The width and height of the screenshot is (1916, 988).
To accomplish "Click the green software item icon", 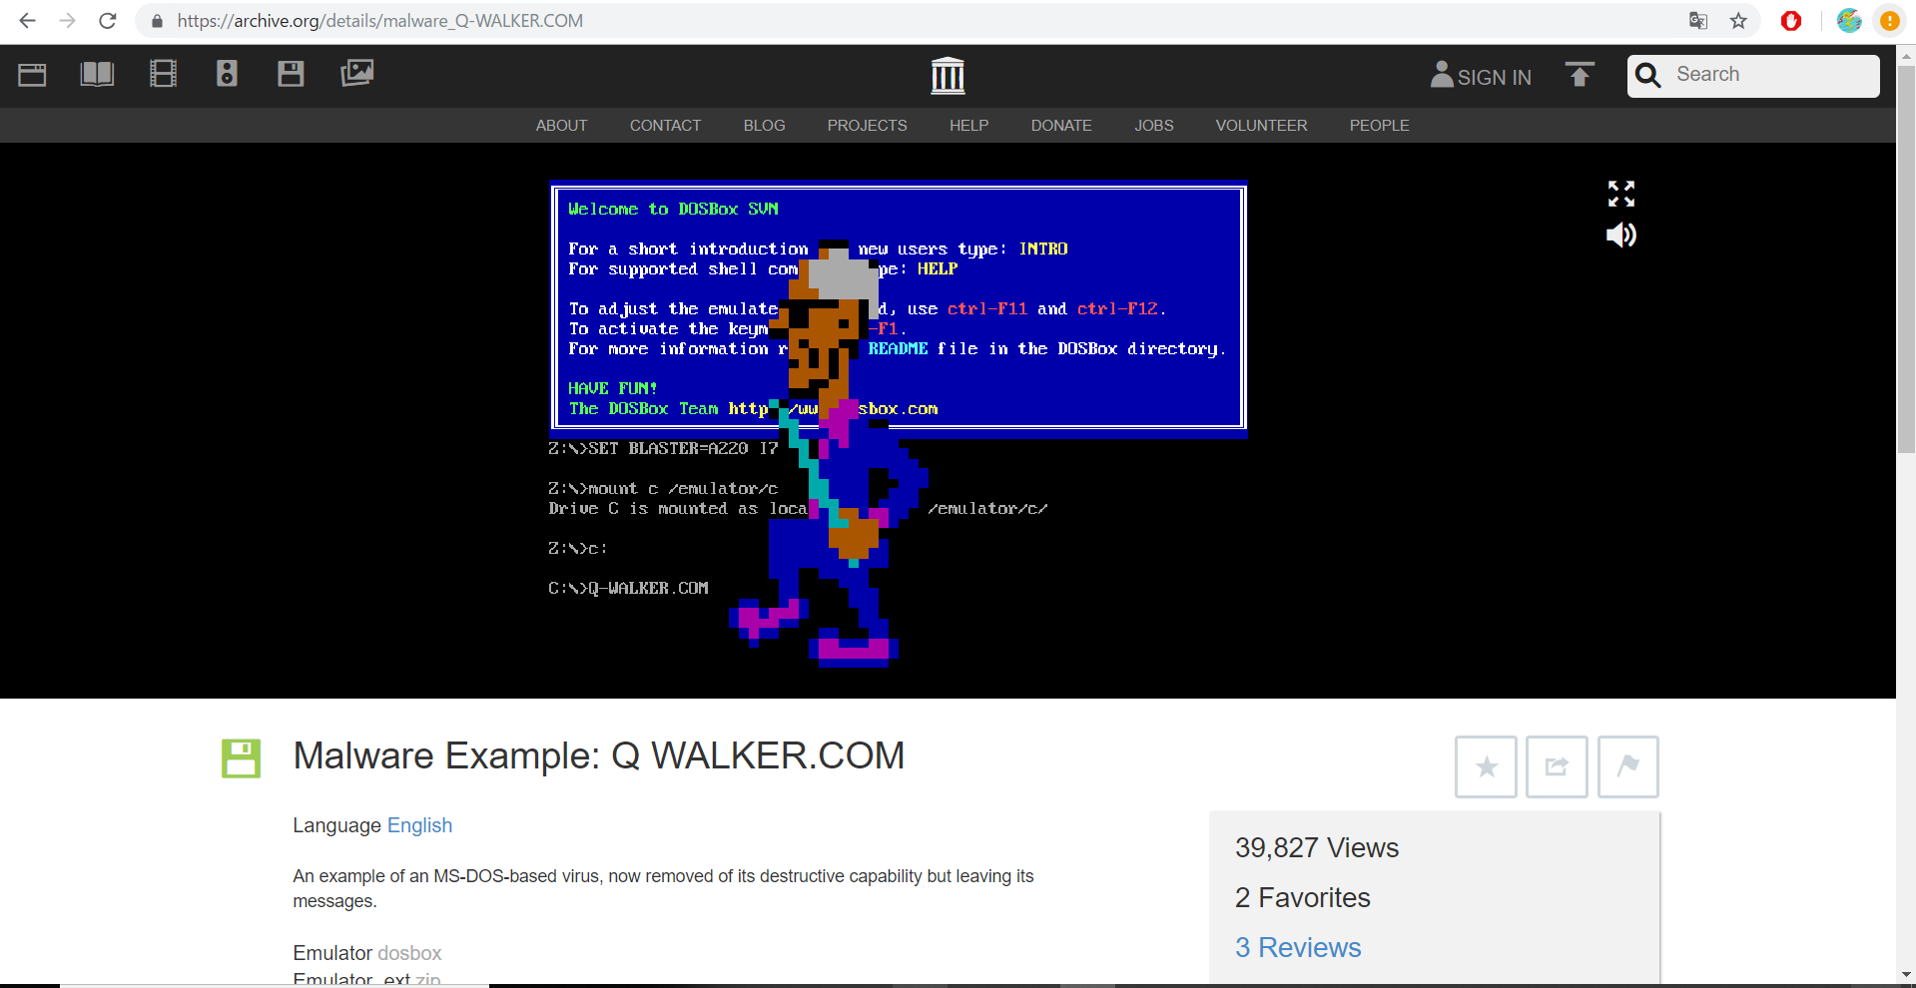I will click(241, 758).
